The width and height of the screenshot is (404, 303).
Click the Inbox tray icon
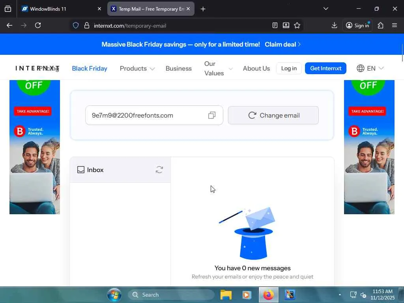80,170
